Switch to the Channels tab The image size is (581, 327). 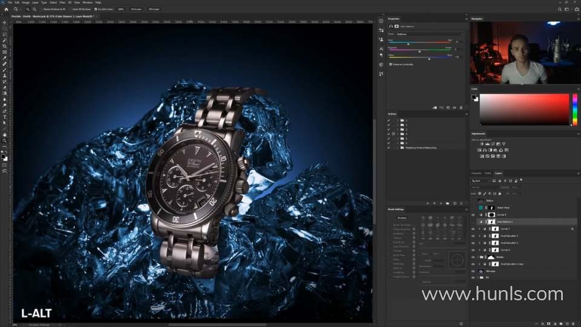pos(477,173)
